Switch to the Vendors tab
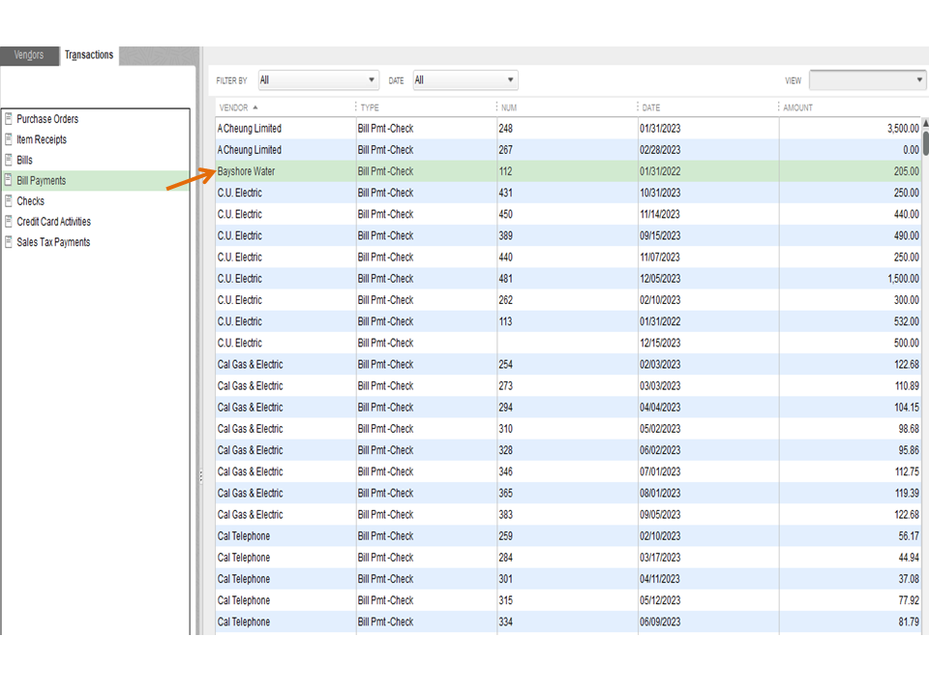This screenshot has width=929, height=697. (29, 55)
